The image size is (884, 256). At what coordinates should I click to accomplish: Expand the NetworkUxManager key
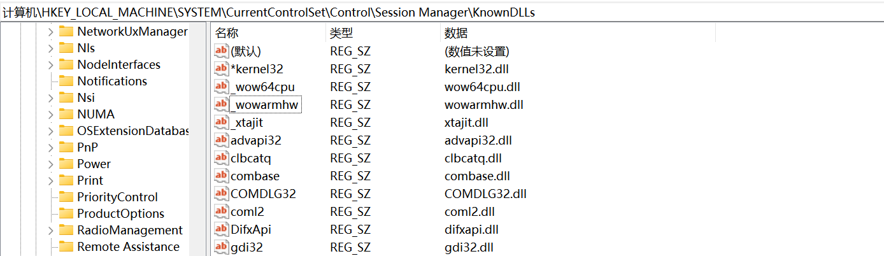(x=50, y=31)
